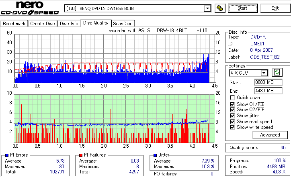Click the End position 4489 MB field

268,91
